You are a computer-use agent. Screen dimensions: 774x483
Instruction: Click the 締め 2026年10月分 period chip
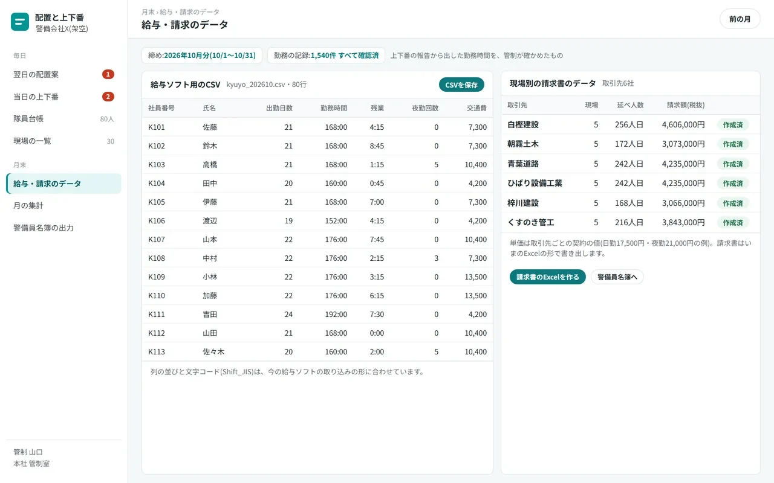click(x=202, y=56)
